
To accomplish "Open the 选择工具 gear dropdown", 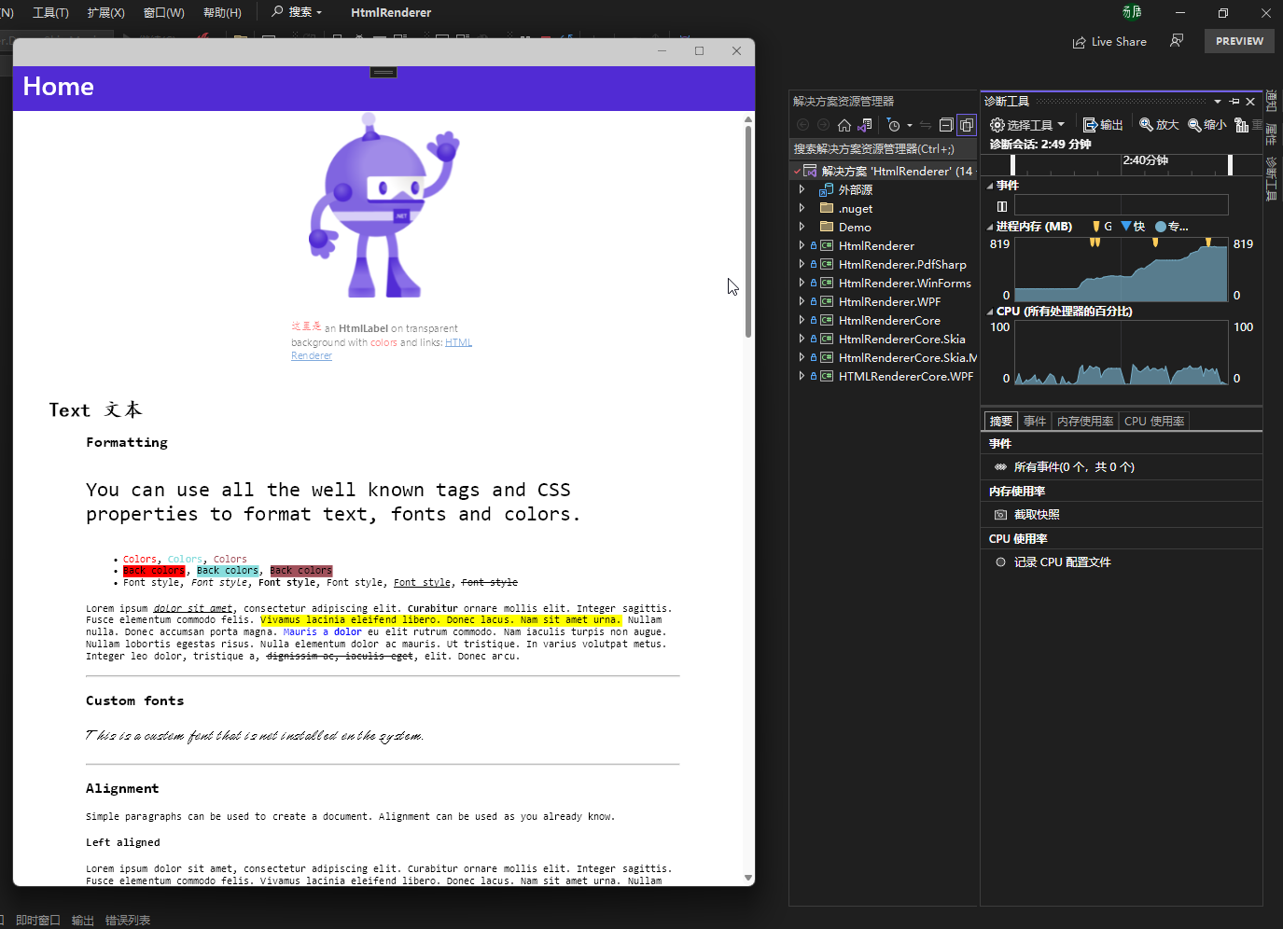I will [1027, 125].
